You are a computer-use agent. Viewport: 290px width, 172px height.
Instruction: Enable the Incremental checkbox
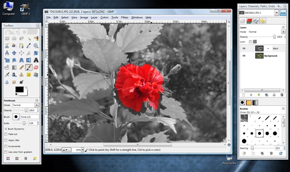(6, 146)
